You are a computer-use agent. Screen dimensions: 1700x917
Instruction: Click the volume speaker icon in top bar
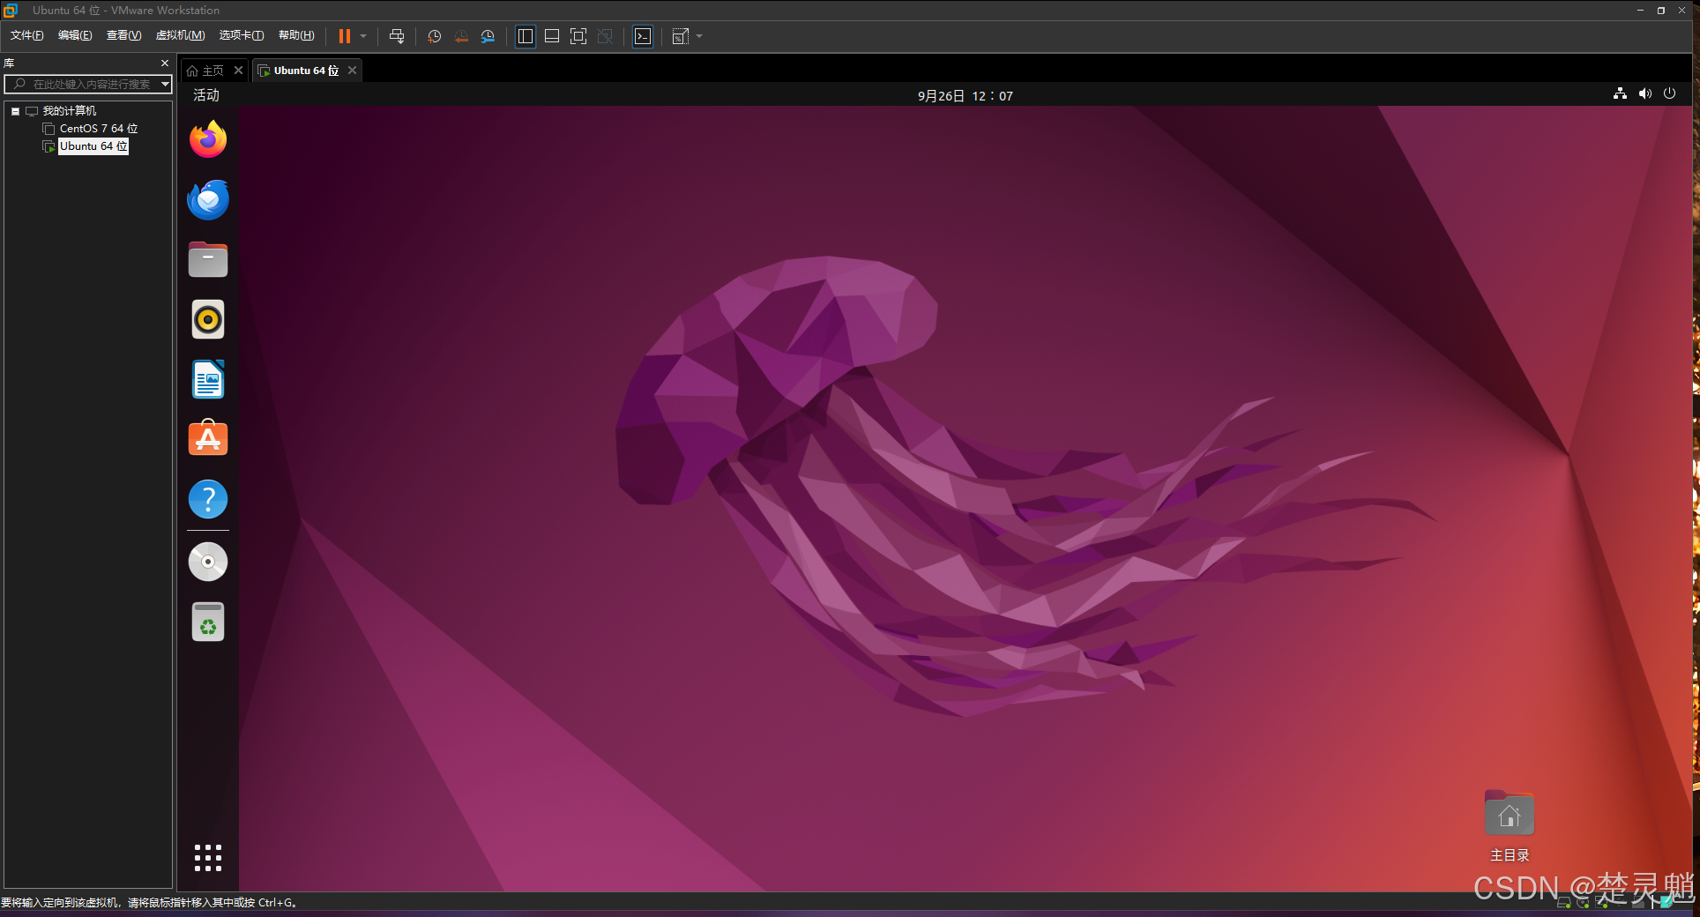[1645, 93]
